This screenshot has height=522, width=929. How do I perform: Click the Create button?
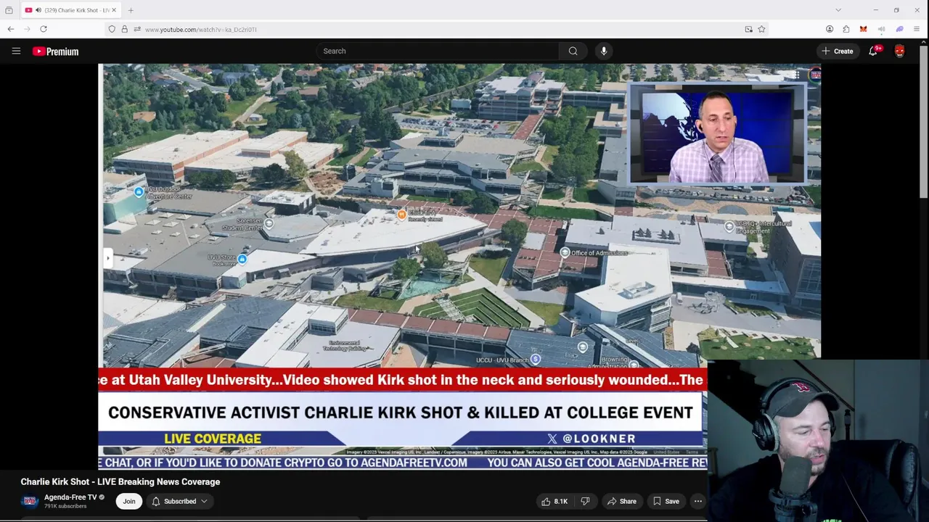pyautogui.click(x=837, y=51)
